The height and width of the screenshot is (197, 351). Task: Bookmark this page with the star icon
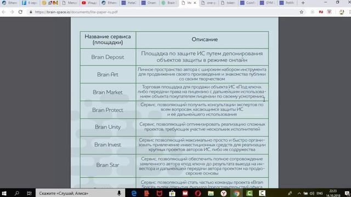click(302, 12)
